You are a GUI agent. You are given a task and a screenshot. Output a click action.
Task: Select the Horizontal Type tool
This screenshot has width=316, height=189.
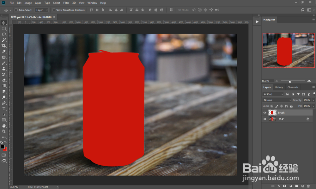(4, 109)
